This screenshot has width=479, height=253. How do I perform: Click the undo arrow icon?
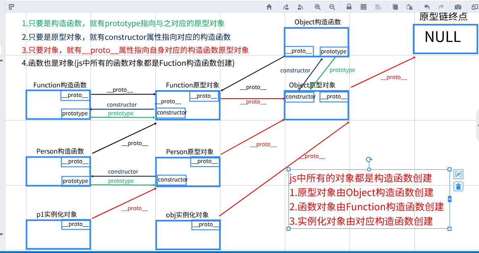point(427,7)
